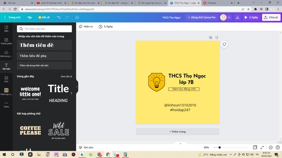Select the THCS Thọ Ngọc lớp 7B text
The height and width of the screenshot is (158, 282).
click(x=187, y=79)
